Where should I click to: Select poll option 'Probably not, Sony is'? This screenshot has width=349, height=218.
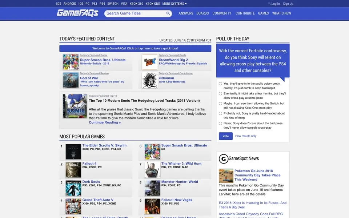pyautogui.click(x=220, y=113)
